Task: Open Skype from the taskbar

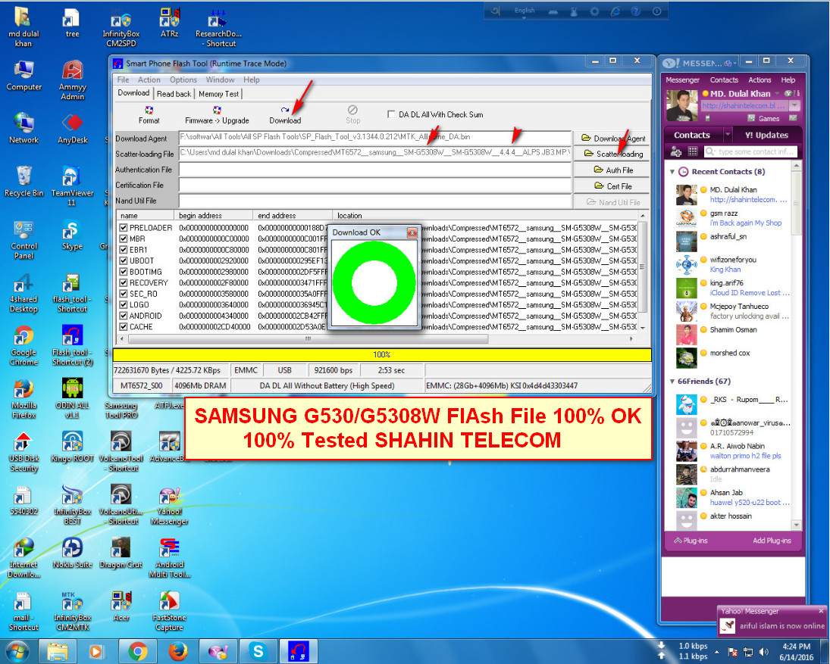Action: (x=258, y=651)
